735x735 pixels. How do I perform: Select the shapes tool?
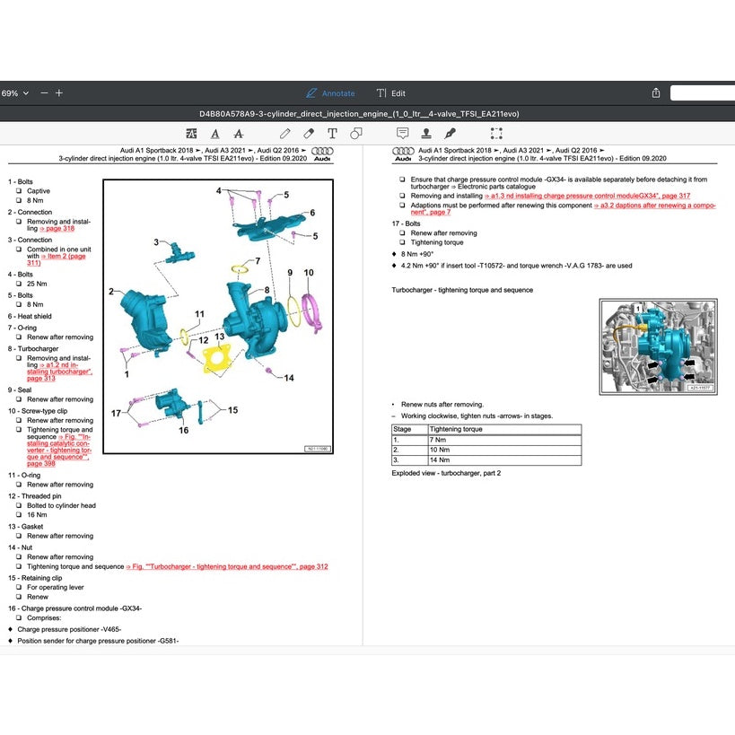[x=356, y=134]
